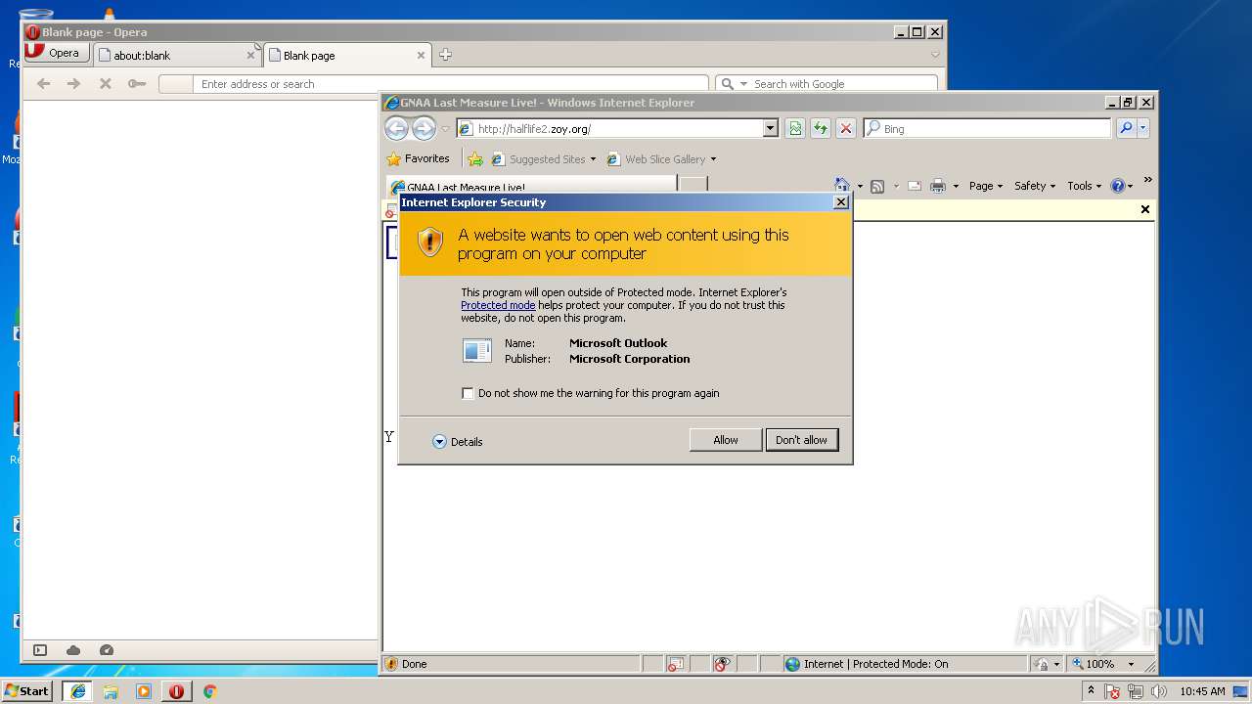This screenshot has height=704, width=1252.
Task: Select the GNAA Last Measure Live tab
Action: (x=531, y=186)
